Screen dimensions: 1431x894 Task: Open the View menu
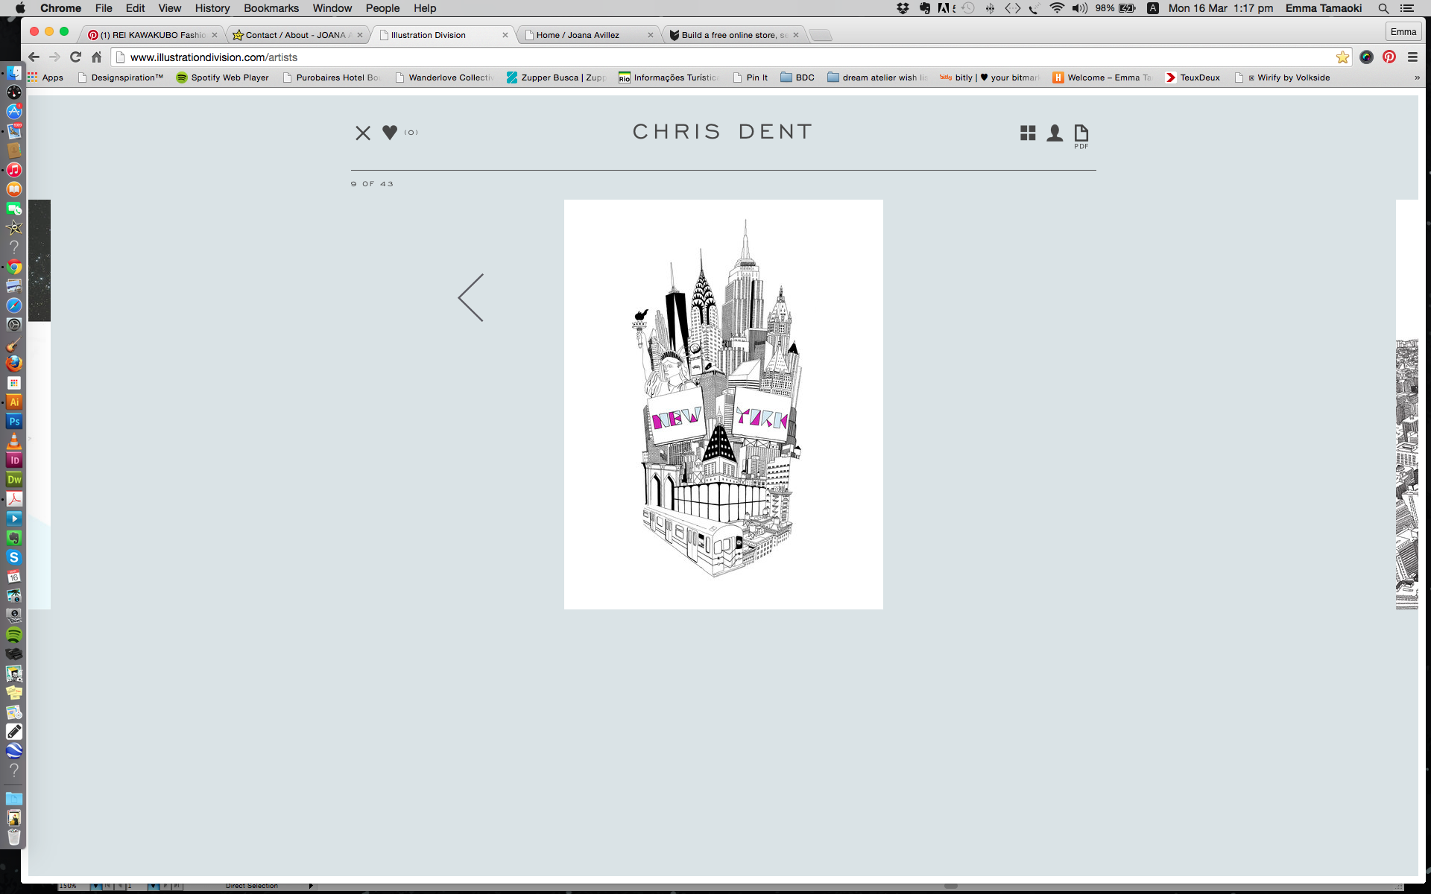[x=169, y=8]
